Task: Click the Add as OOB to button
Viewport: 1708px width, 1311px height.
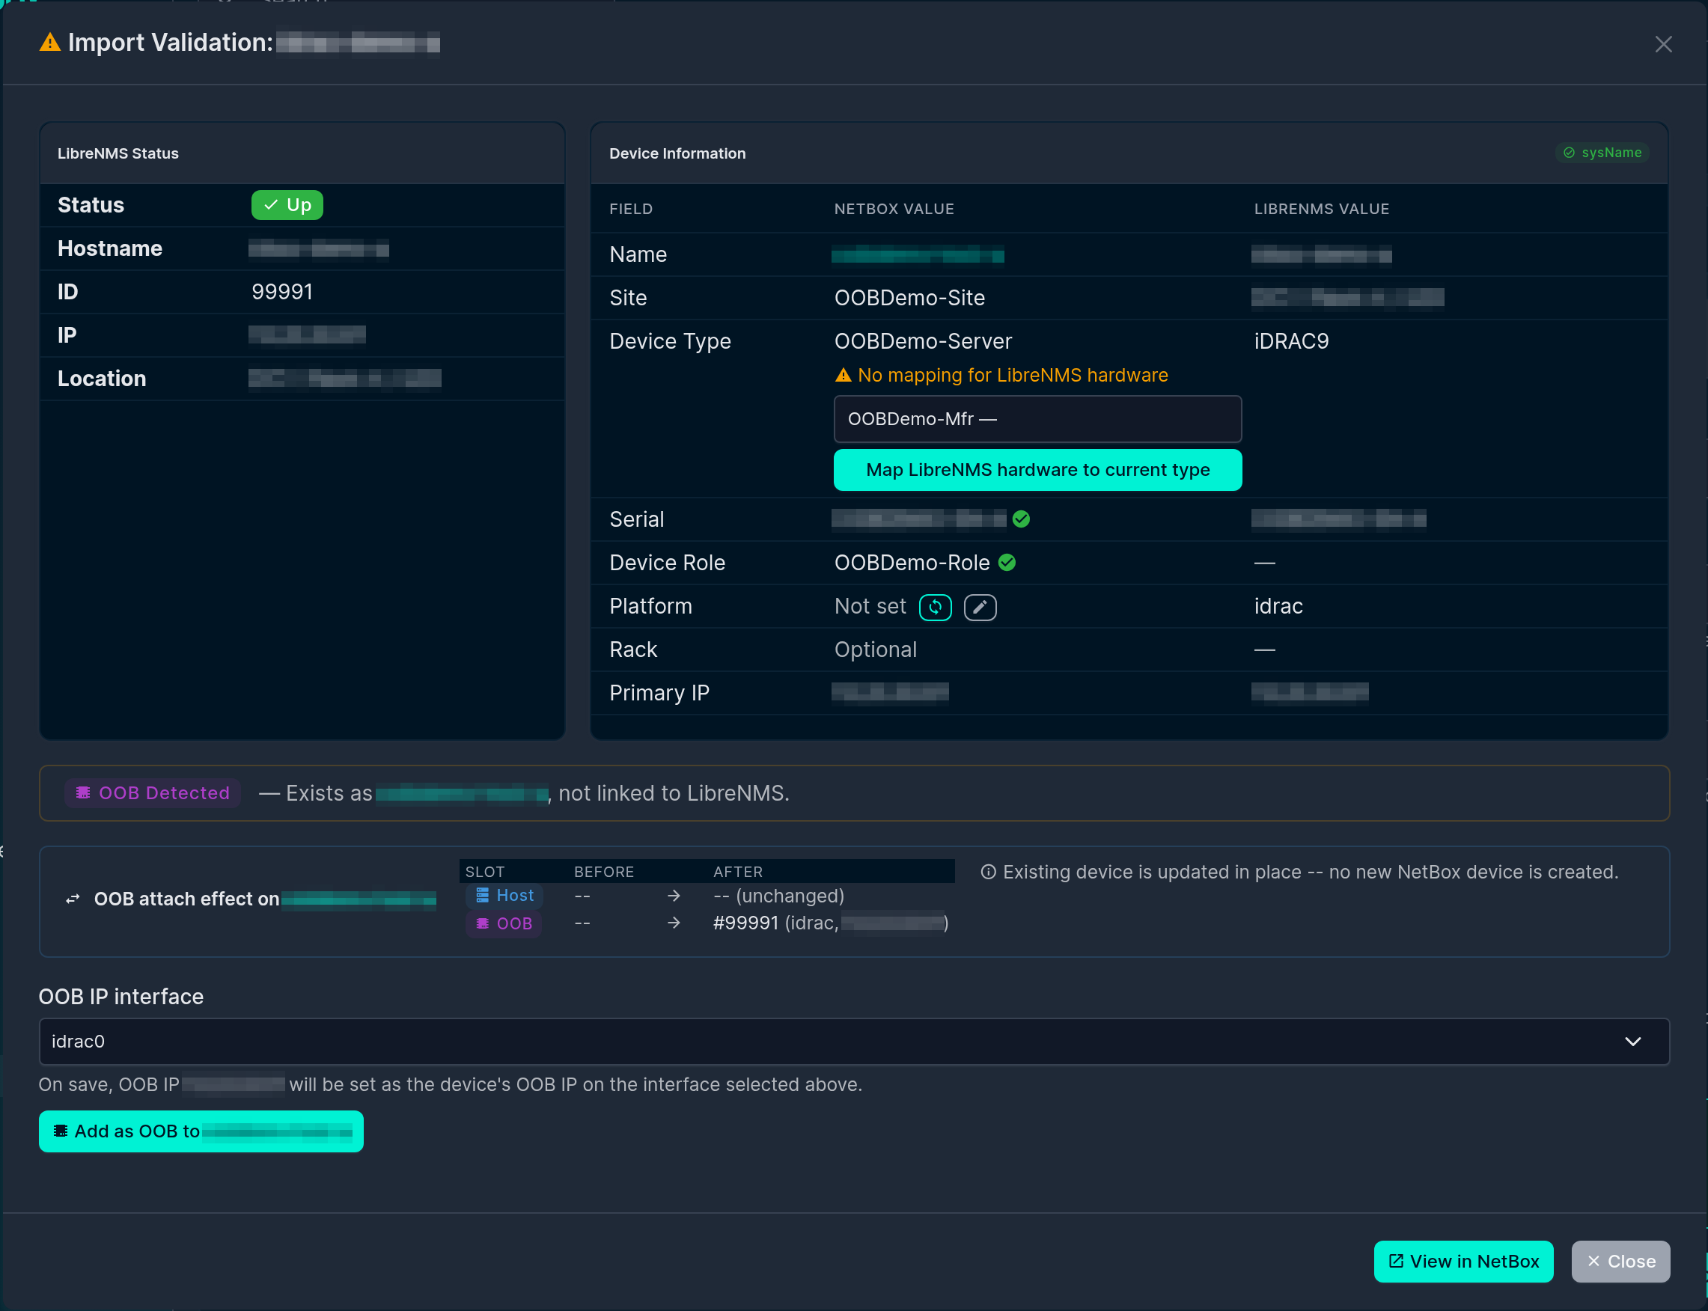Action: click(x=201, y=1131)
